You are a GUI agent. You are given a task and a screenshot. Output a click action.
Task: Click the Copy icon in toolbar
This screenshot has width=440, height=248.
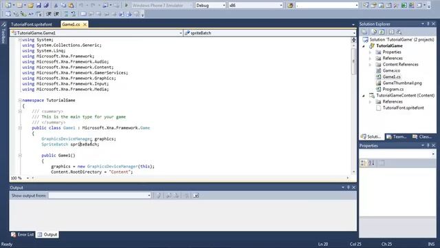click(64, 6)
